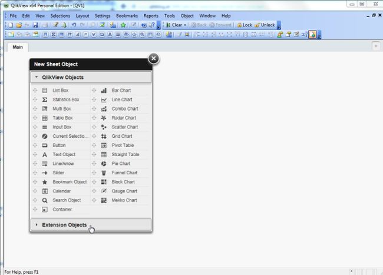Open the standard toolbar overflow options arrow

[x=159, y=25]
